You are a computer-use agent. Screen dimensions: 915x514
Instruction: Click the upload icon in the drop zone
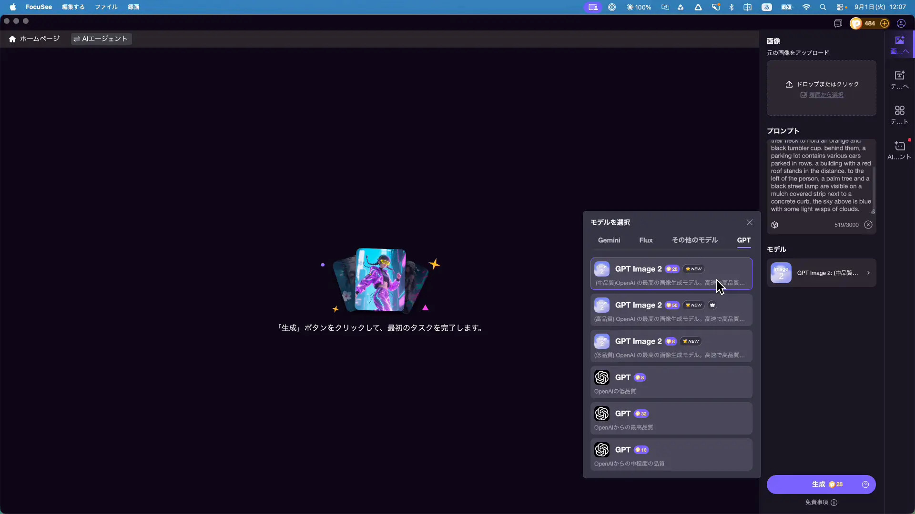click(789, 84)
